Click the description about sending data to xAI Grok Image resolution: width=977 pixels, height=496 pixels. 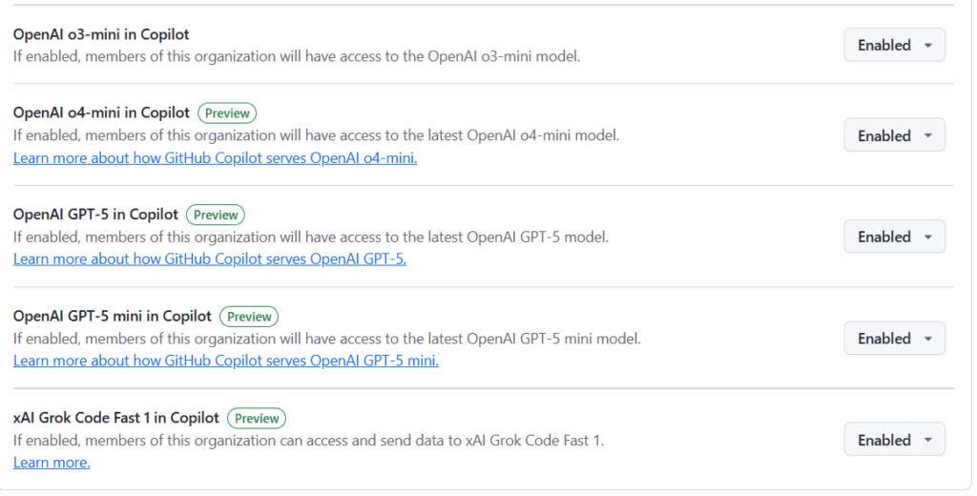click(308, 441)
